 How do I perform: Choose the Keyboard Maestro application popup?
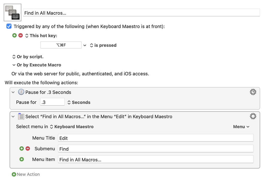pos(72,127)
